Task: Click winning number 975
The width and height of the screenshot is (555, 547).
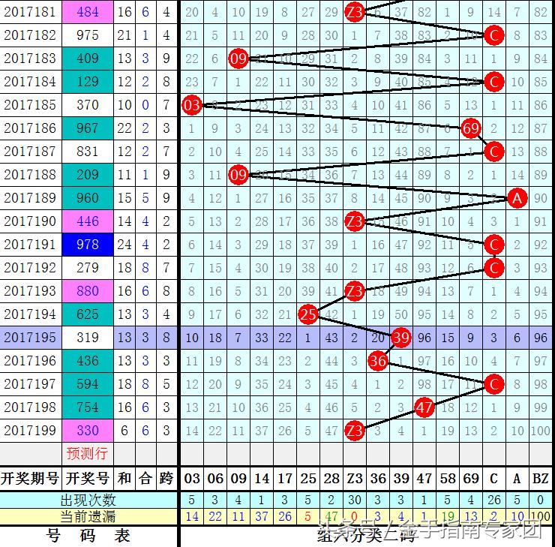Action: coord(88,35)
